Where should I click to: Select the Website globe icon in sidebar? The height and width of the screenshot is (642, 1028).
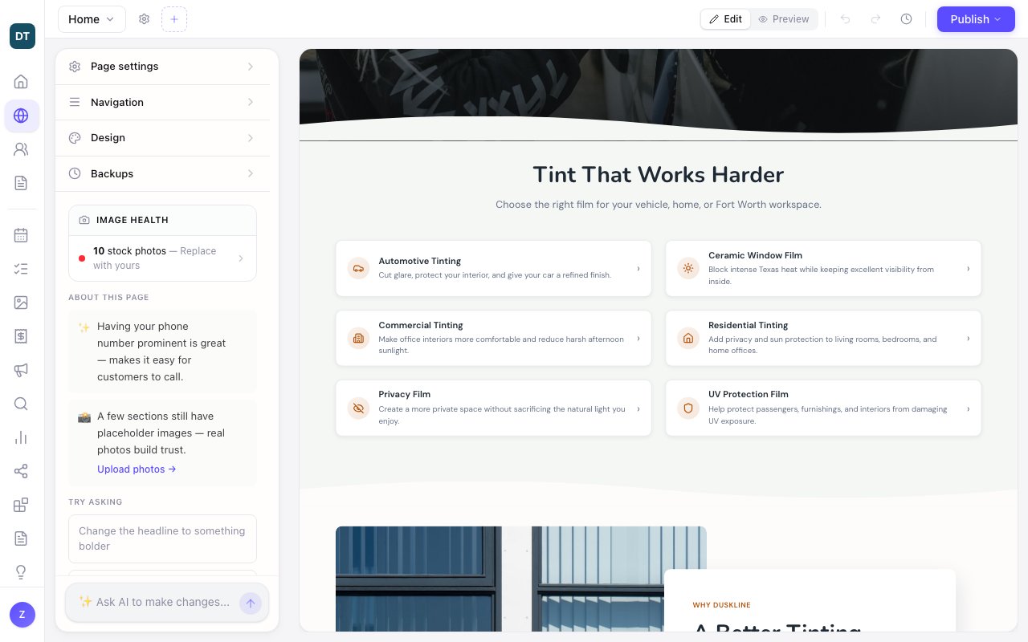pos(22,116)
